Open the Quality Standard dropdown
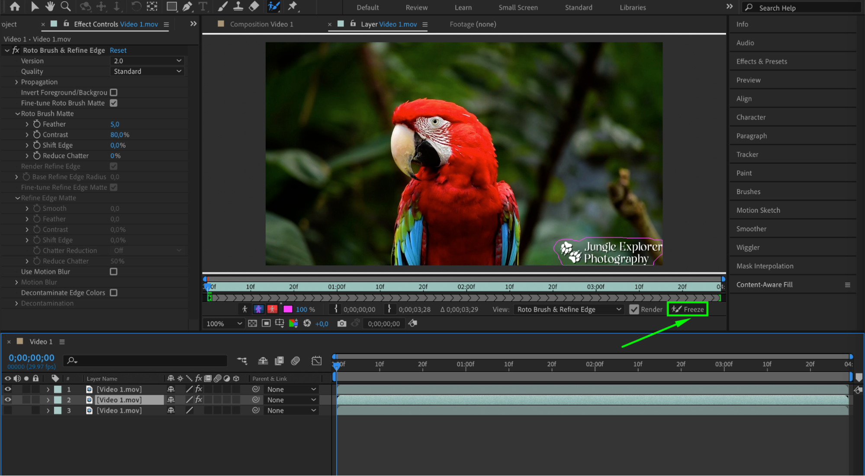 click(x=147, y=71)
